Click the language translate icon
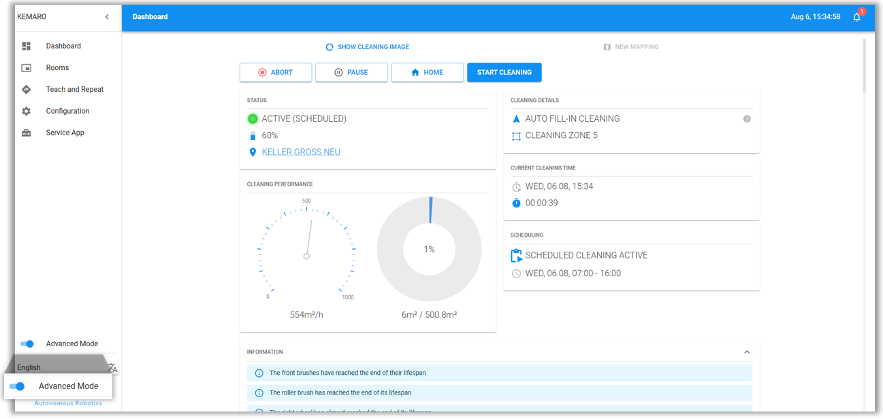Viewport: 883px width, 419px height. pos(112,368)
